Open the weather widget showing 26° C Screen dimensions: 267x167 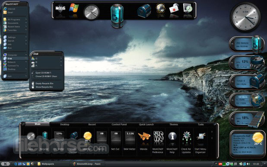pos(247,144)
